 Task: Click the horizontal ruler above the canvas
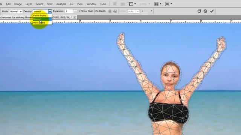[x=120, y=21]
